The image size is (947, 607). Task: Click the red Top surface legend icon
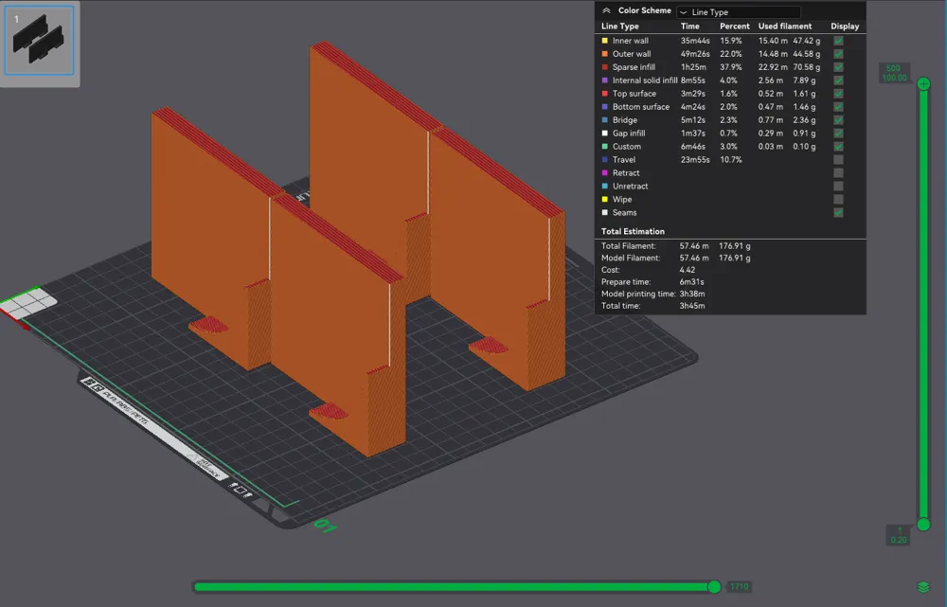click(x=603, y=94)
